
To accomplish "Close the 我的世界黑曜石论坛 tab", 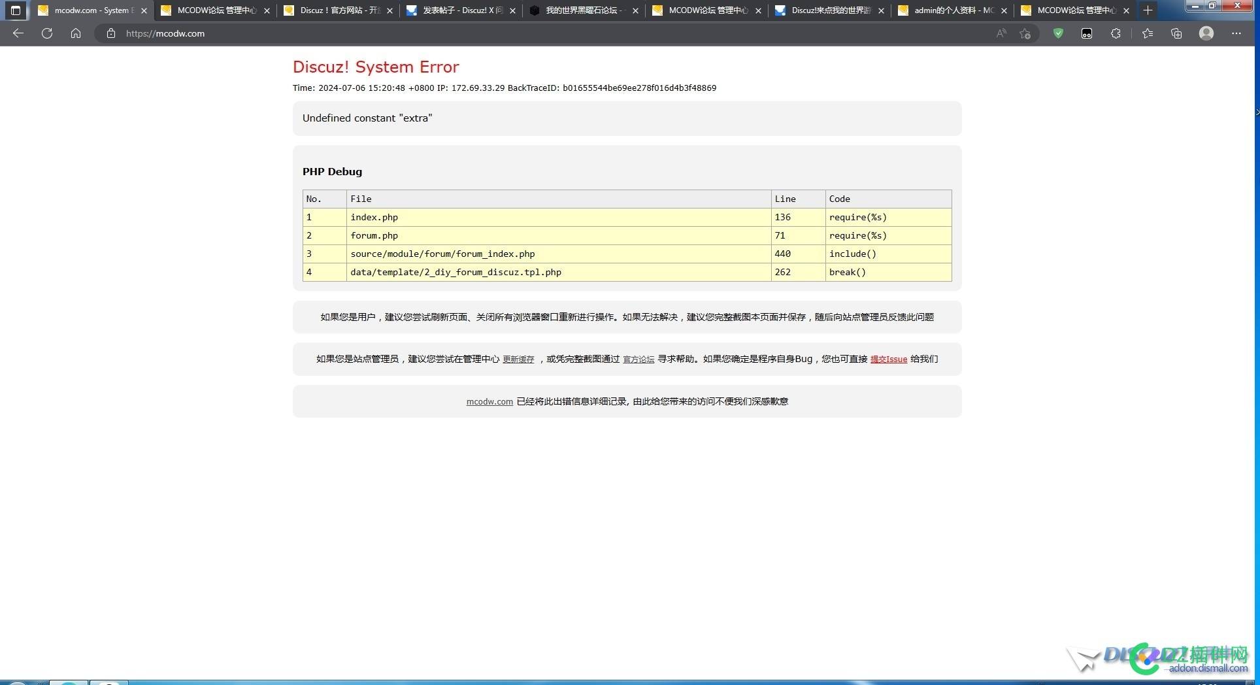I will point(635,10).
